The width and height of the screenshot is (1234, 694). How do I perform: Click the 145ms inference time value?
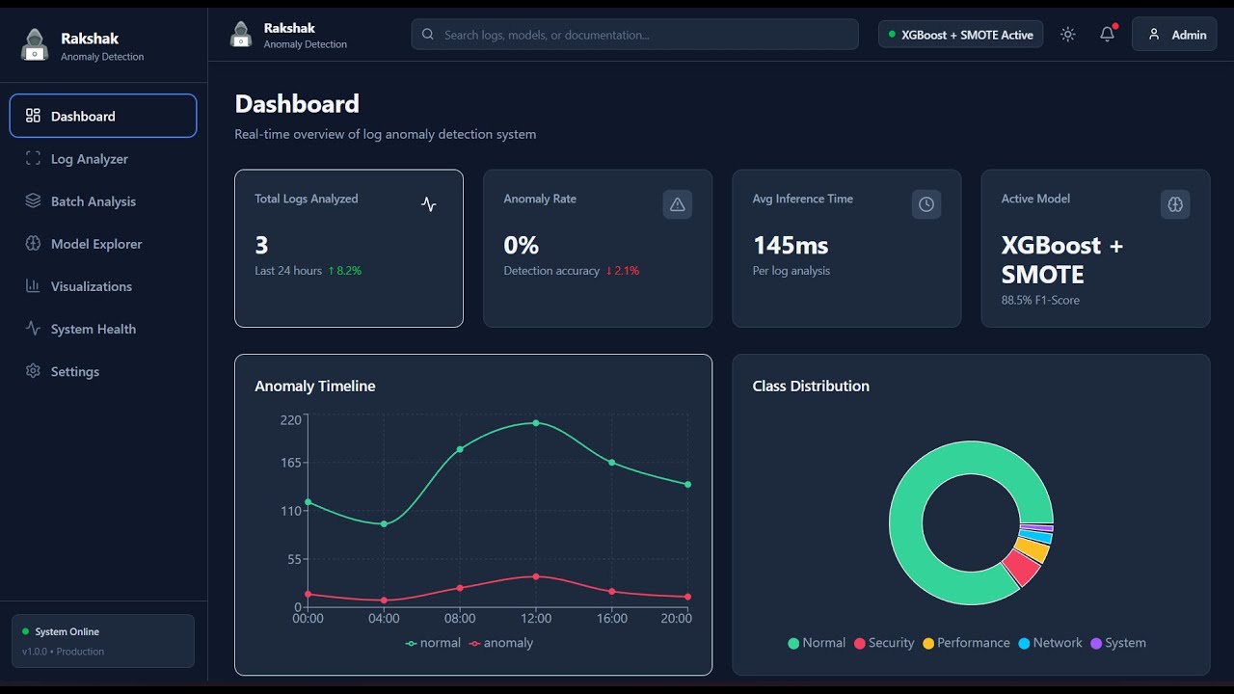pyautogui.click(x=791, y=245)
